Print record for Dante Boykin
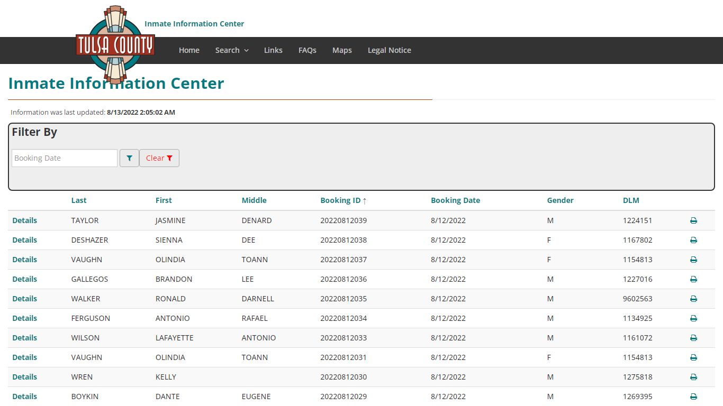The height and width of the screenshot is (406, 723). click(693, 396)
